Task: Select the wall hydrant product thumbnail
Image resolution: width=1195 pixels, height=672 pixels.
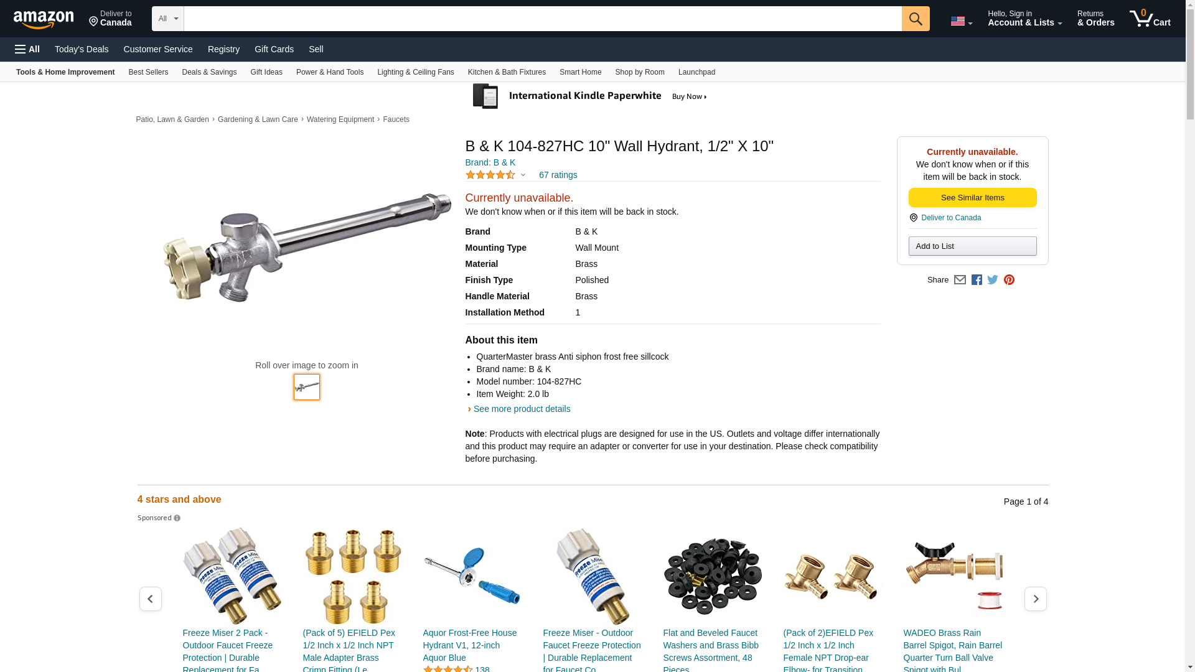Action: click(x=307, y=387)
